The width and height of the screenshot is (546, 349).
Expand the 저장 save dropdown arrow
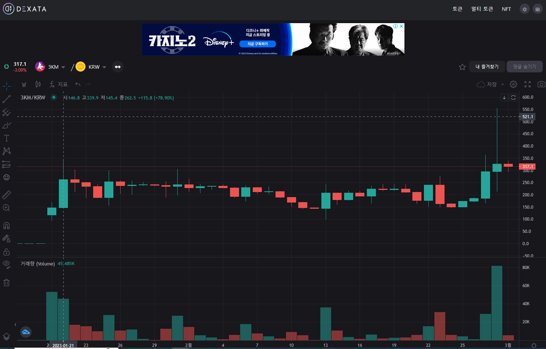point(503,84)
